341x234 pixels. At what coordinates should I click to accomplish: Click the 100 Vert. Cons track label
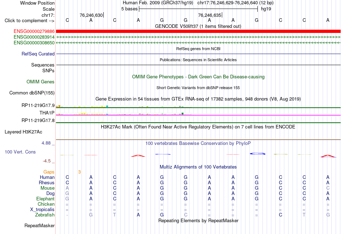20,152
